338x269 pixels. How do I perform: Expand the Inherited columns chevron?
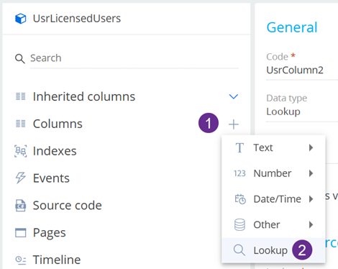(234, 96)
